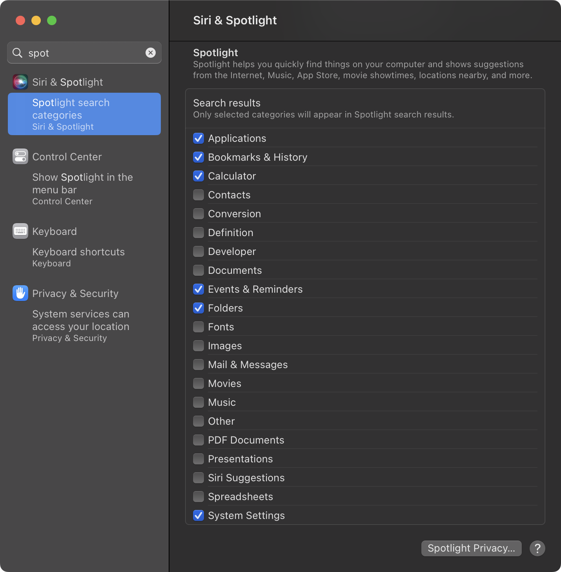561x572 pixels.
Task: Clear the search field with the X icon
Action: click(x=151, y=53)
